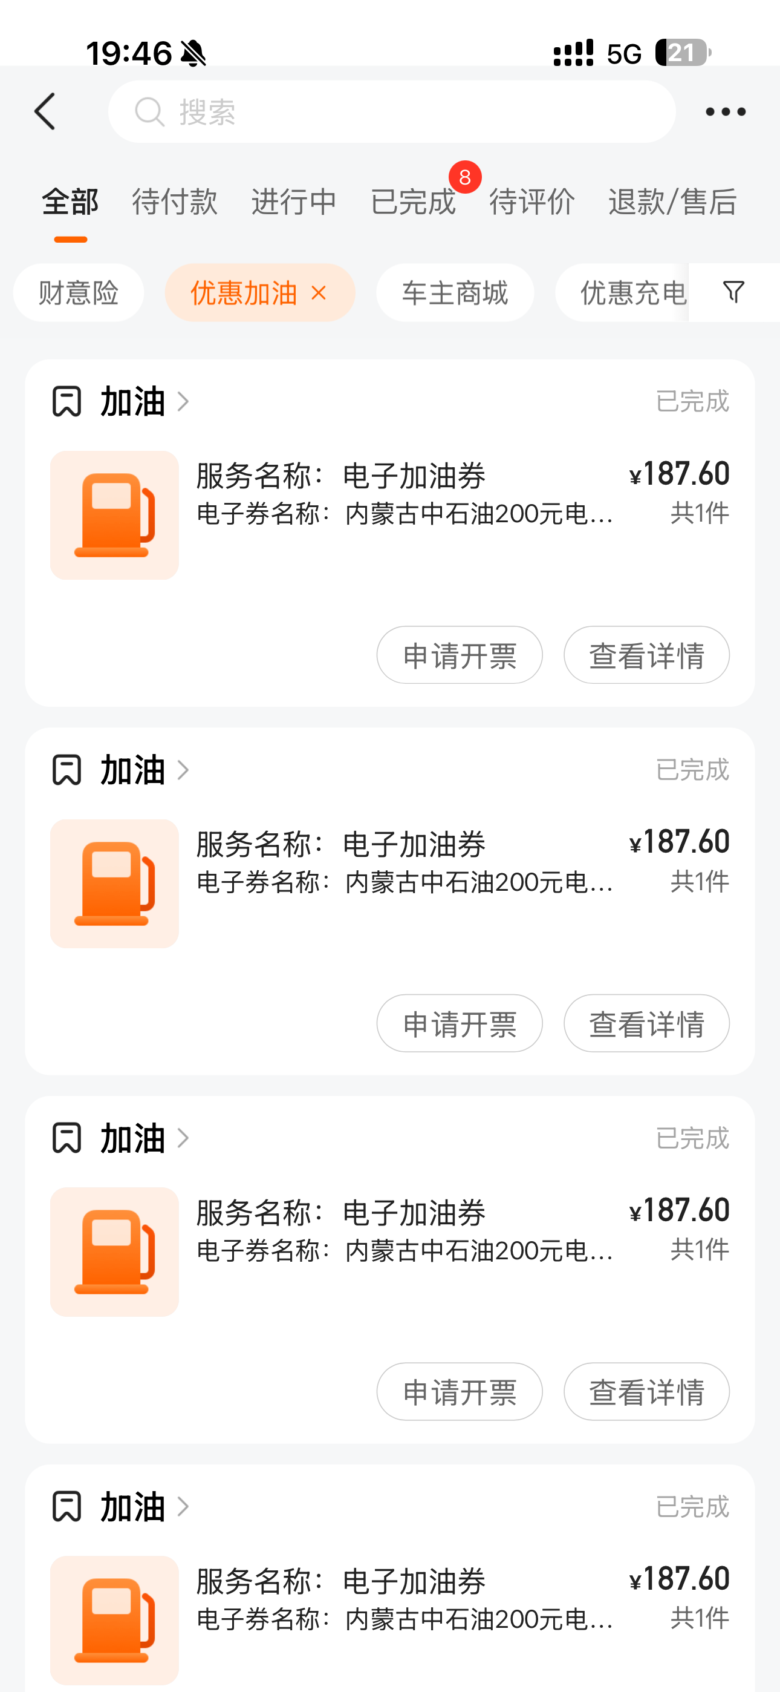Tap the second order's store bookmark icon
The width and height of the screenshot is (780, 1692).
click(67, 770)
